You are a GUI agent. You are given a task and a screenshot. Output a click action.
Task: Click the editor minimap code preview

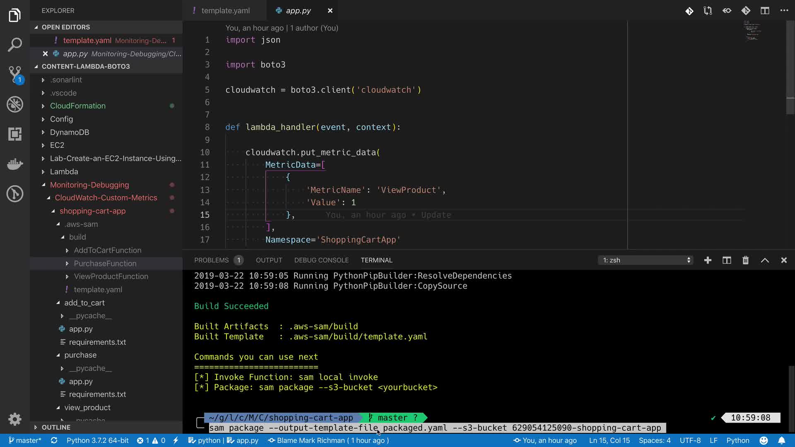752,31
